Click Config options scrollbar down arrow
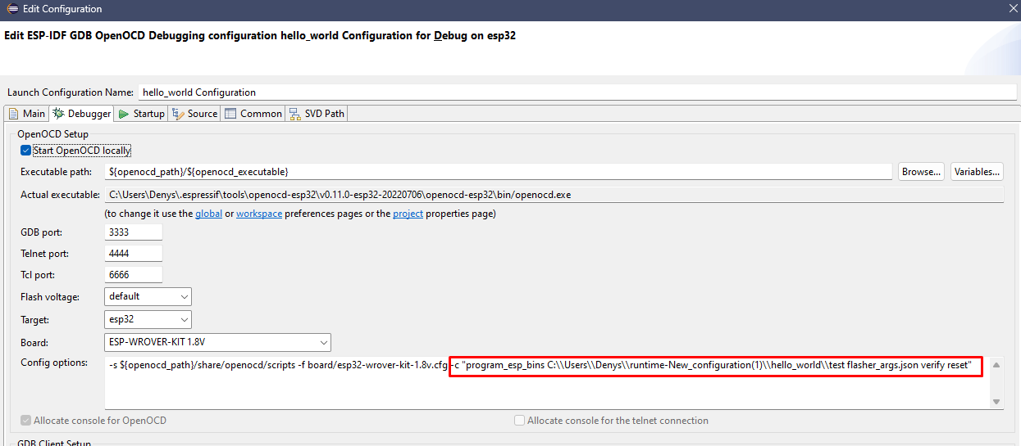This screenshot has width=1021, height=446. click(x=996, y=402)
